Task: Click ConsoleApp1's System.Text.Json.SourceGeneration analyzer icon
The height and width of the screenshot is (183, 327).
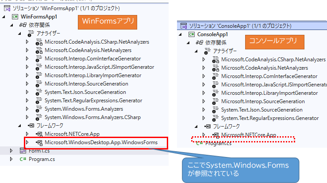Action: click(x=215, y=110)
